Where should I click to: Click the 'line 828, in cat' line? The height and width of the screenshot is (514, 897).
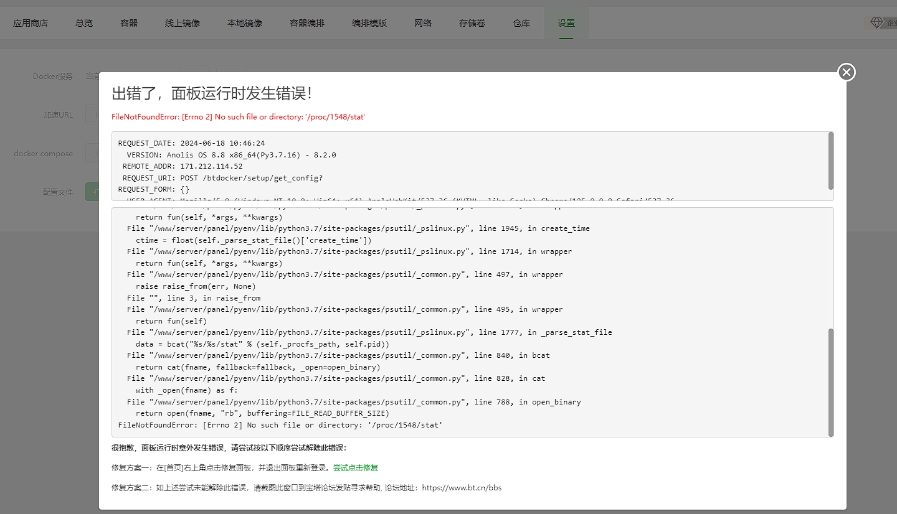[336, 378]
